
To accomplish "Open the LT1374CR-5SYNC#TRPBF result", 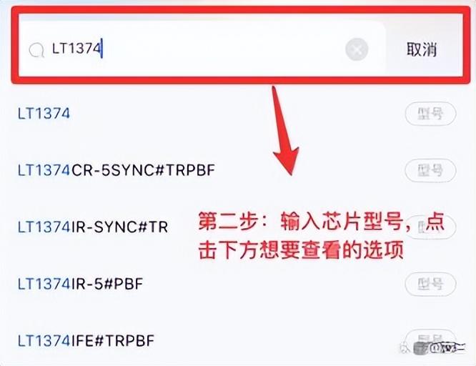I will (x=116, y=170).
